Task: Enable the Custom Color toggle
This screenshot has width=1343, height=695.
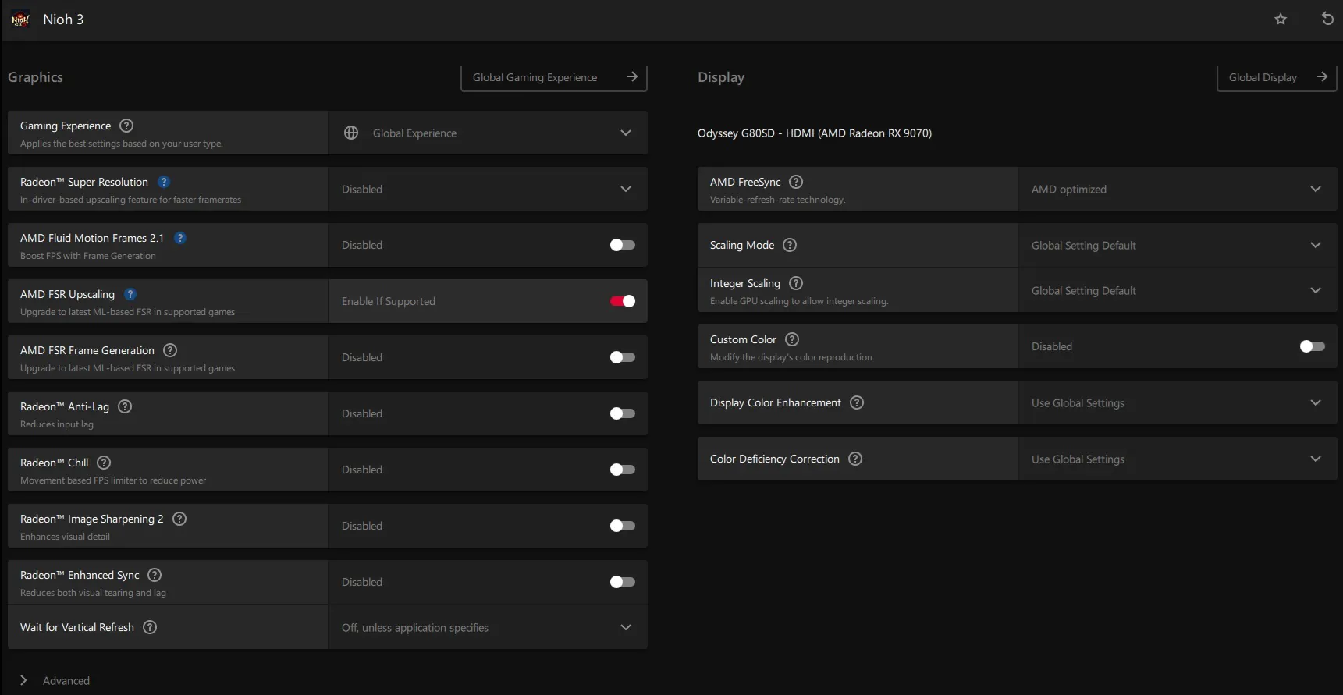Action: click(1312, 346)
